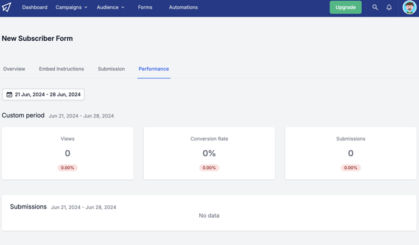Open Automations in the top navigation
Image resolution: width=419 pixels, height=245 pixels.
[183, 7]
